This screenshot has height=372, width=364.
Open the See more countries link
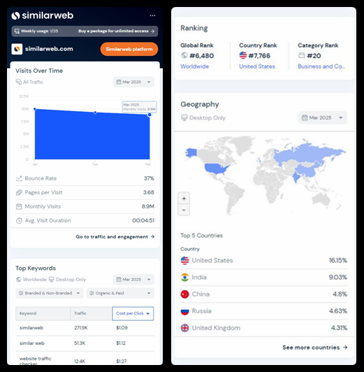(315, 348)
